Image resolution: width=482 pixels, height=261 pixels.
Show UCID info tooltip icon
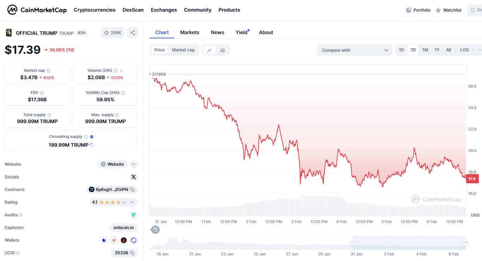point(18,253)
